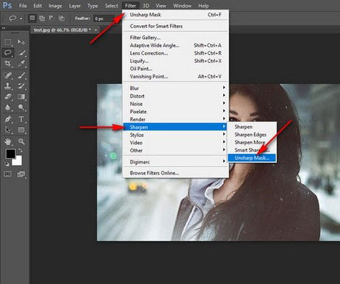Switch to the test.jpg document tab
The width and height of the screenshot is (340, 284).
coord(62,30)
